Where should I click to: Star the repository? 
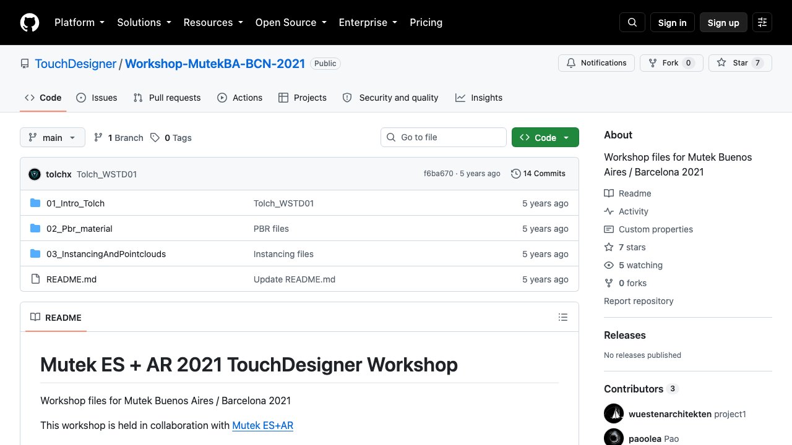point(740,63)
